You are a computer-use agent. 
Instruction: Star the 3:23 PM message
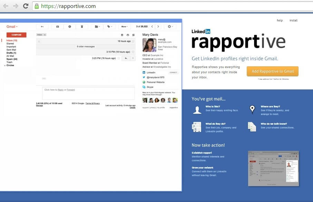119,58
